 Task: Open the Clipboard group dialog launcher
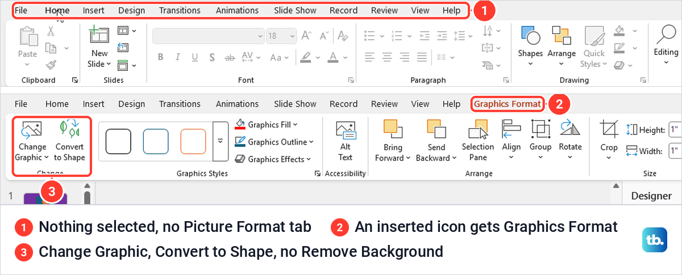click(x=75, y=81)
